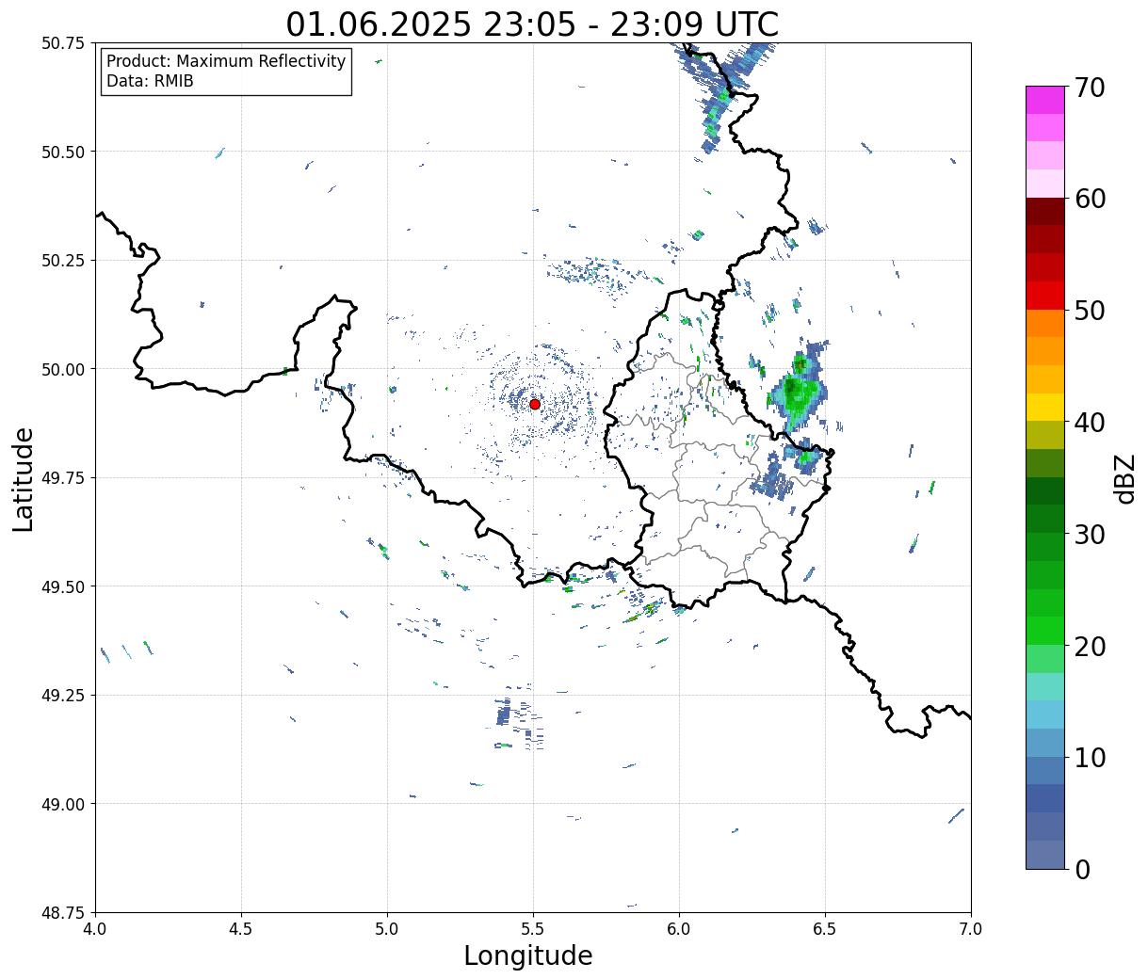Viewport: 1148px width, 979px height.
Task: Click the palest pink colorbar segment just above 60
Action: (x=1045, y=184)
